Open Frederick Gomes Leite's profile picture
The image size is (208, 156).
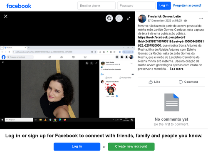[142, 19]
